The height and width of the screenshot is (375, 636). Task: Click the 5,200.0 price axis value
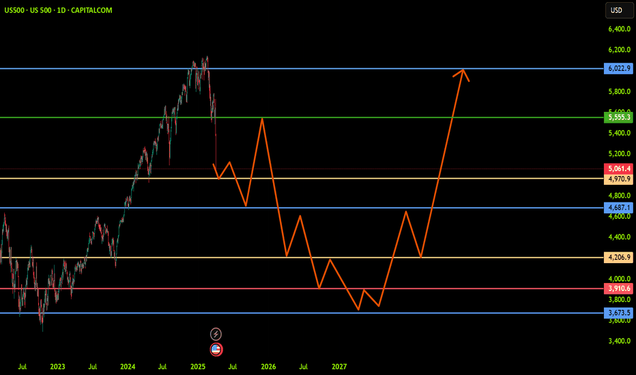[620, 153]
